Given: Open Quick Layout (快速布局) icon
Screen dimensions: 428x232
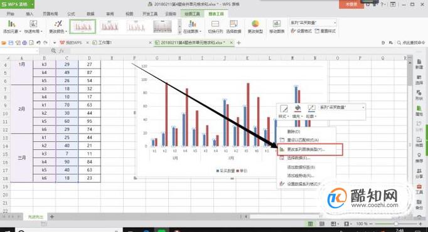Looking at the screenshot, I should (33, 26).
